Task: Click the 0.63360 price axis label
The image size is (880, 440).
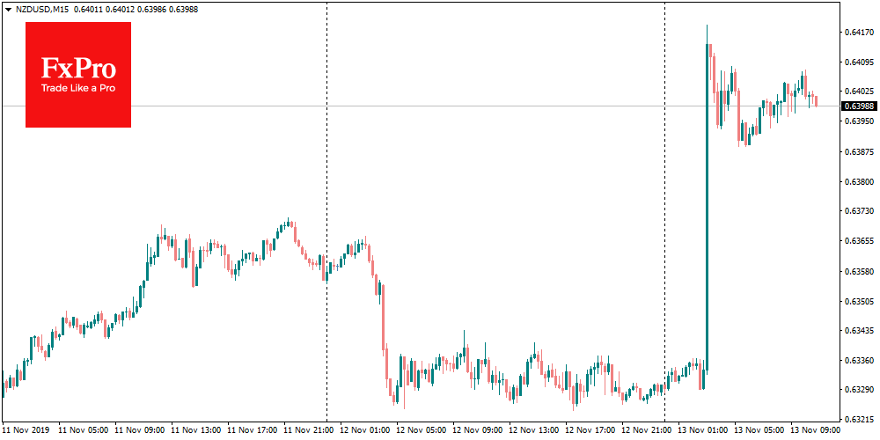Action: pyautogui.click(x=859, y=361)
